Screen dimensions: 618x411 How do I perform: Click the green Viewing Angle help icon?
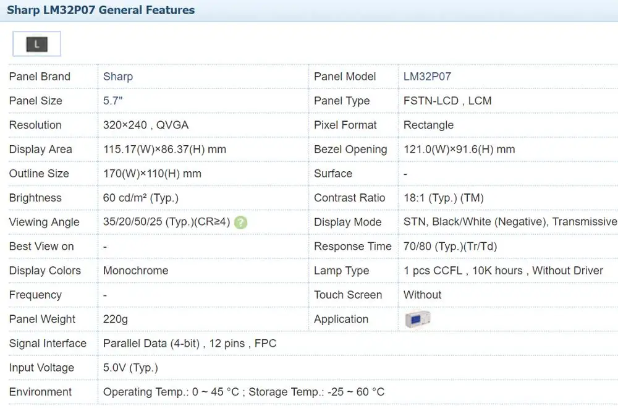tap(241, 222)
